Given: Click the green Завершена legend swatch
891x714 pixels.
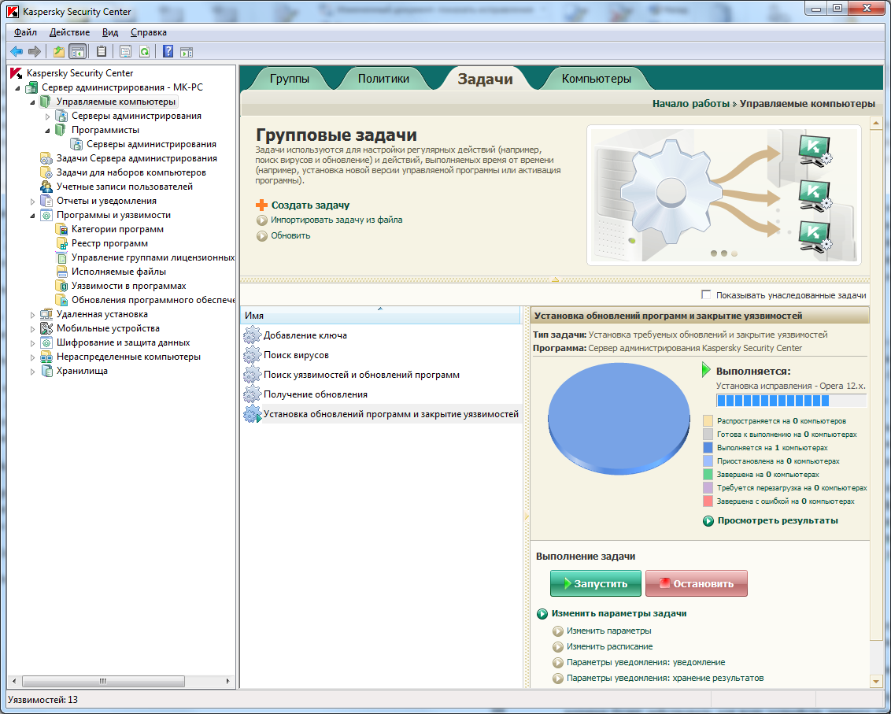Looking at the screenshot, I should click(708, 474).
